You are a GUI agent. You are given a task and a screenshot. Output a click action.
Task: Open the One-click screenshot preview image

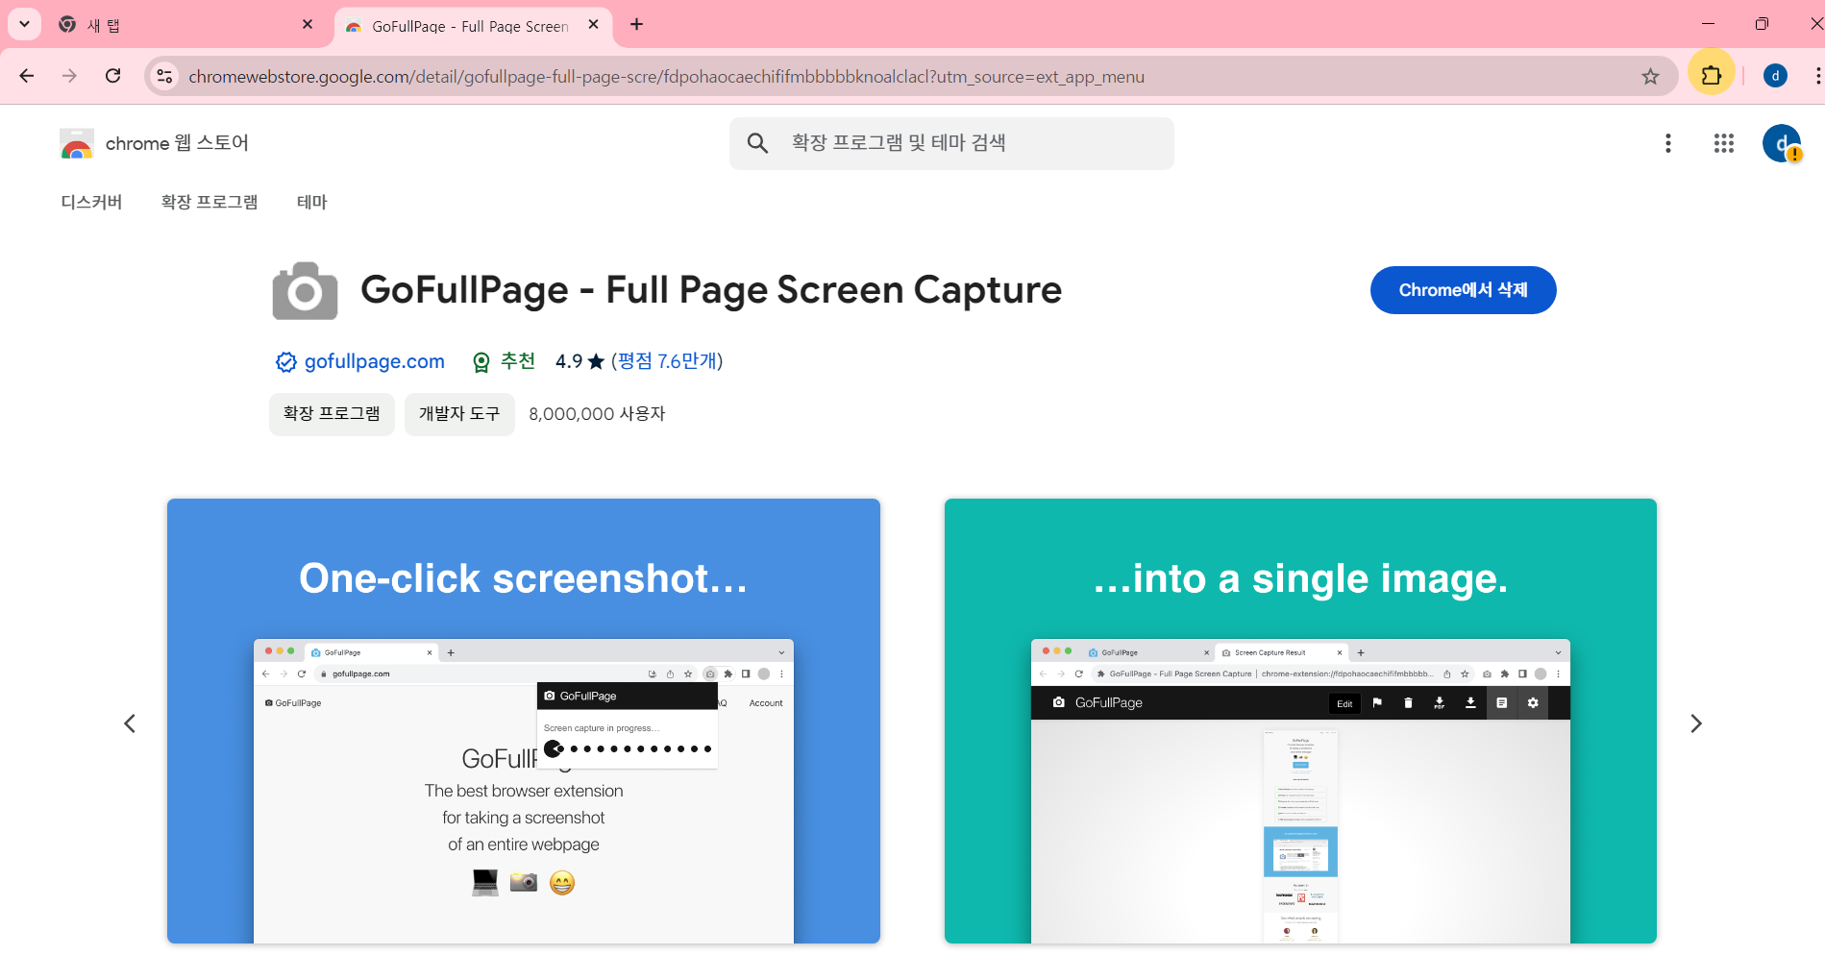click(524, 721)
